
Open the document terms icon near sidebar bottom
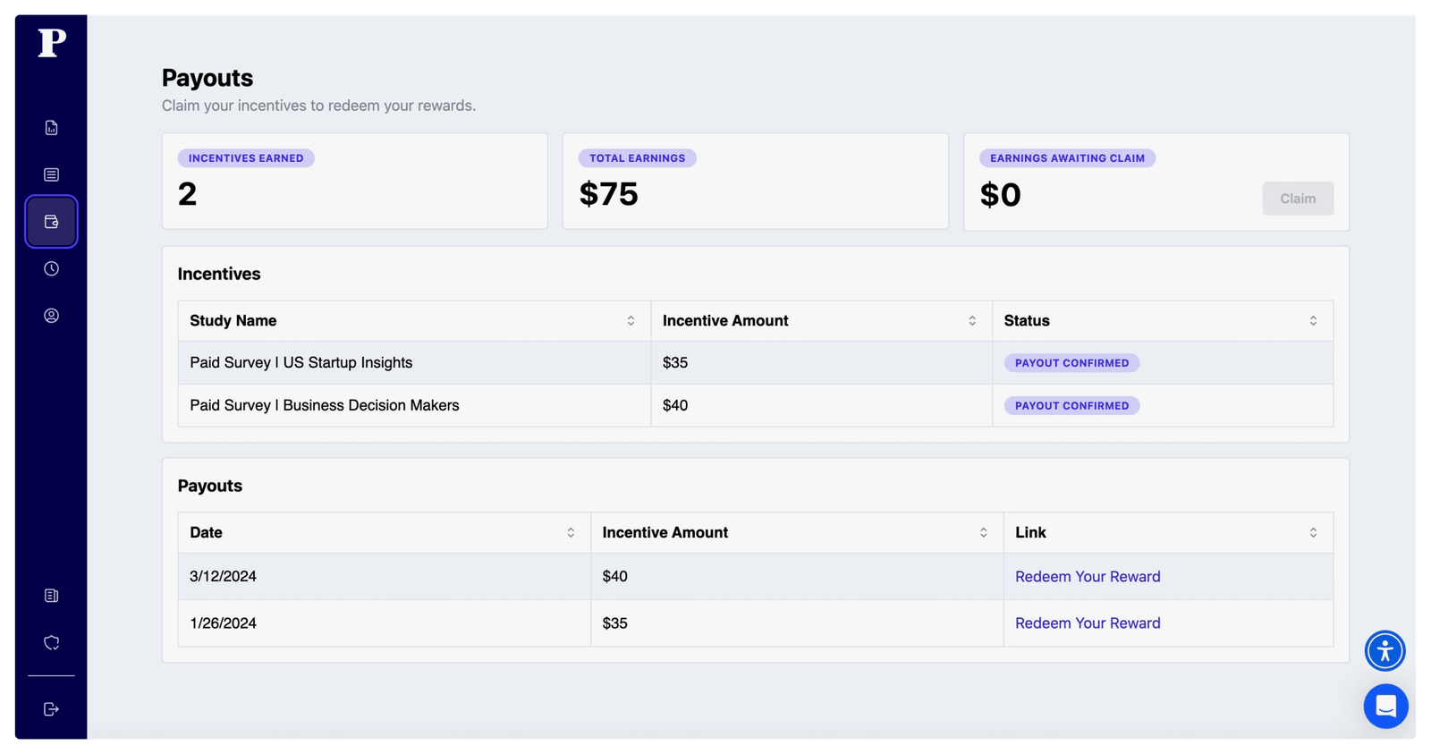tap(51, 596)
